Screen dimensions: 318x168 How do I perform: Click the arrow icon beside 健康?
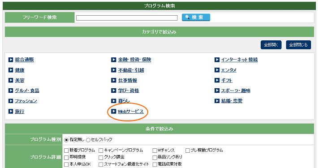(x=11, y=70)
